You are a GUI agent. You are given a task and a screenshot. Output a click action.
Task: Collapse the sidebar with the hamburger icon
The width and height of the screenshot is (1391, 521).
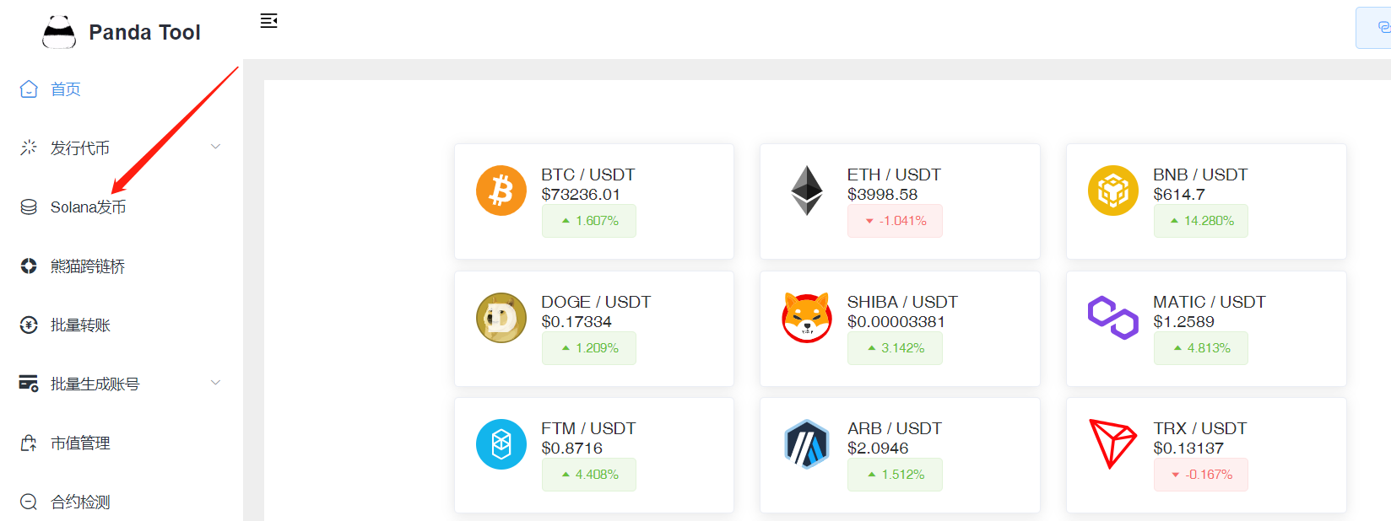[268, 21]
